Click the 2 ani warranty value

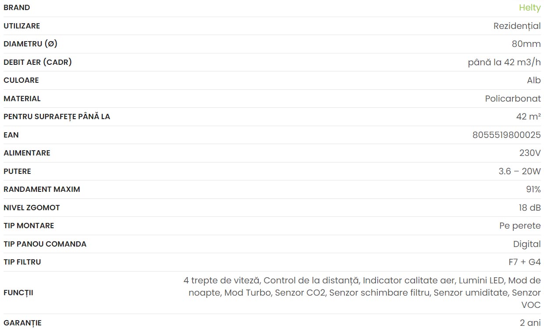(x=530, y=323)
